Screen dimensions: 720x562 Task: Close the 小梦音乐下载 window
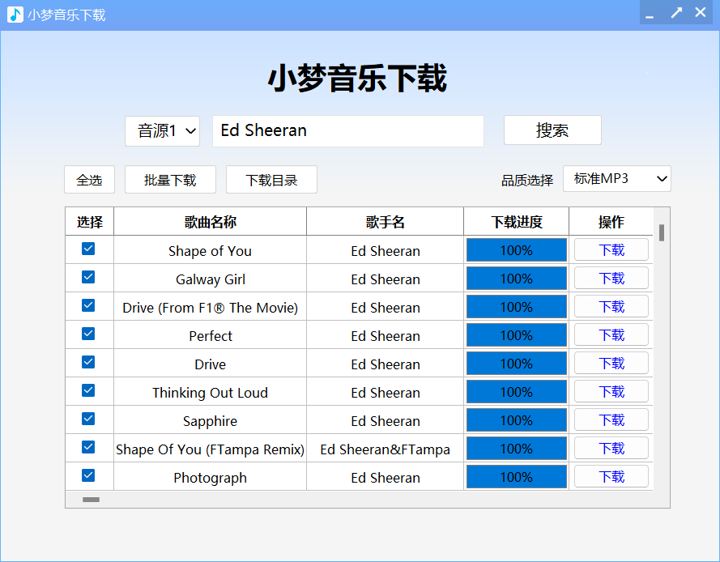[701, 12]
